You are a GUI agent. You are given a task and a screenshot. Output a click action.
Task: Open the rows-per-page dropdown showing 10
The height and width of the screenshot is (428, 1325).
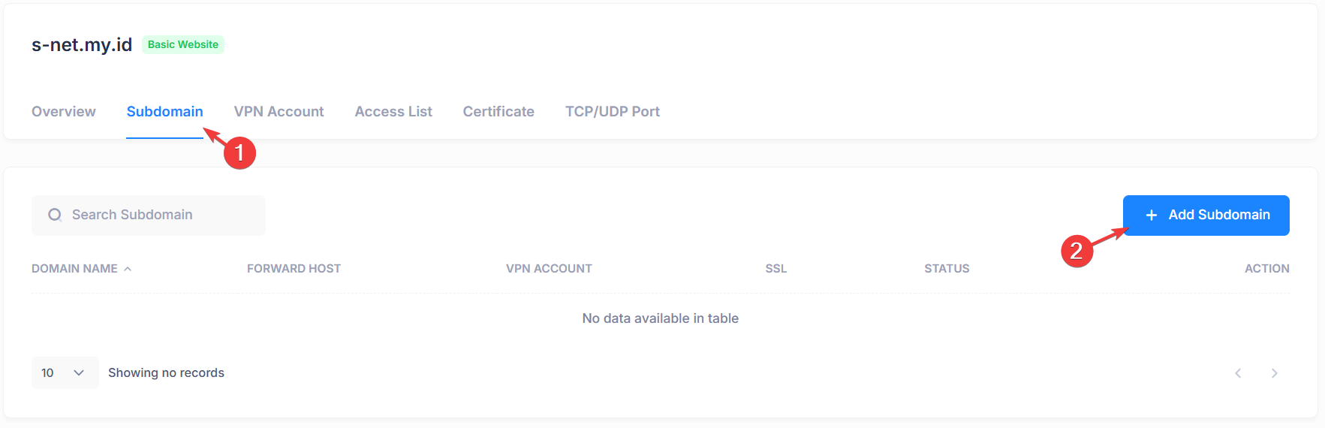pyautogui.click(x=65, y=372)
